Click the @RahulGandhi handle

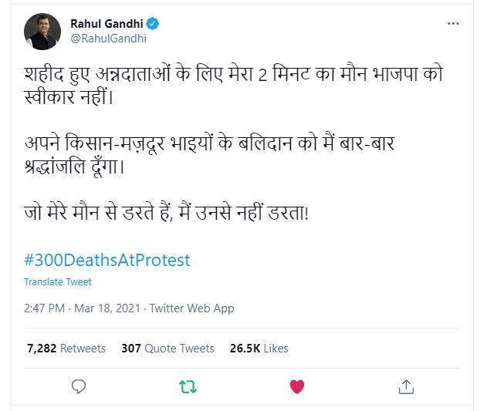pos(108,39)
